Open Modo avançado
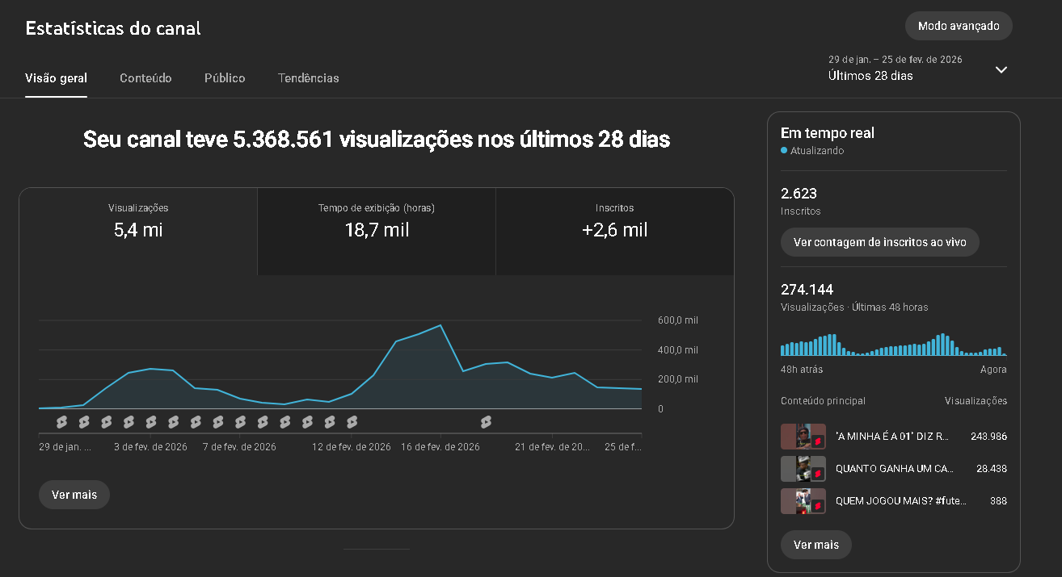 959,26
